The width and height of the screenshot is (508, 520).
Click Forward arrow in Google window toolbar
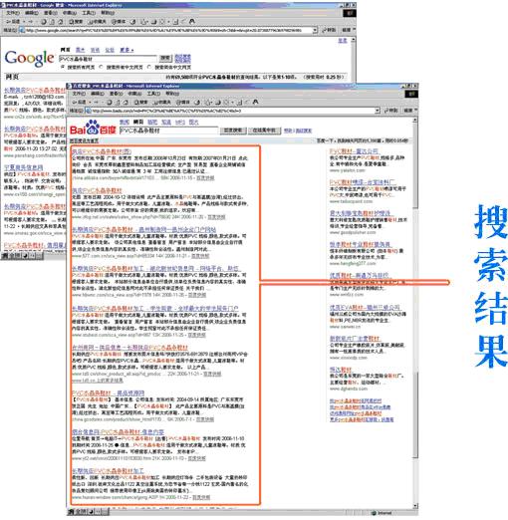[31, 22]
